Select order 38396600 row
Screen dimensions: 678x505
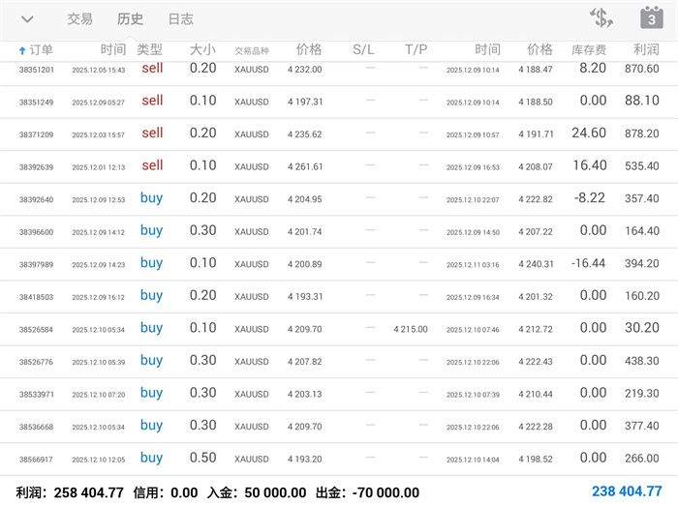coord(339,231)
